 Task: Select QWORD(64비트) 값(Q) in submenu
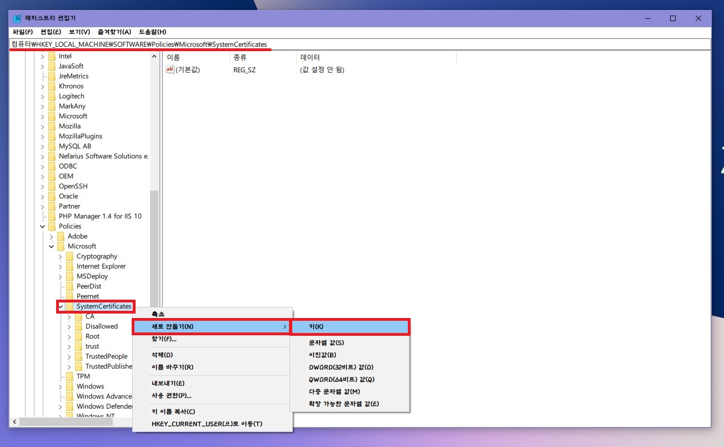[349, 379]
